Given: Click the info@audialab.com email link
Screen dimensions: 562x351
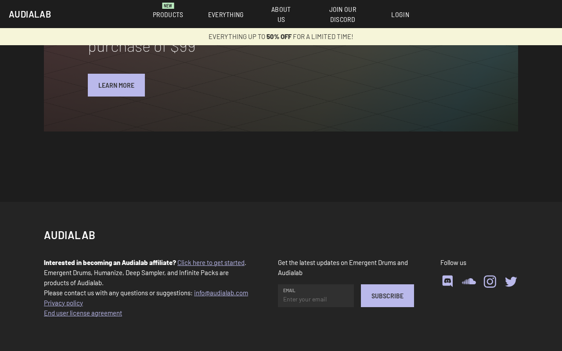Looking at the screenshot, I should [221, 293].
